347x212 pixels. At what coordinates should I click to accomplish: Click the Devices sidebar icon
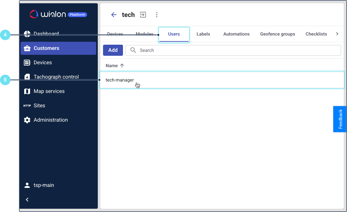point(27,63)
